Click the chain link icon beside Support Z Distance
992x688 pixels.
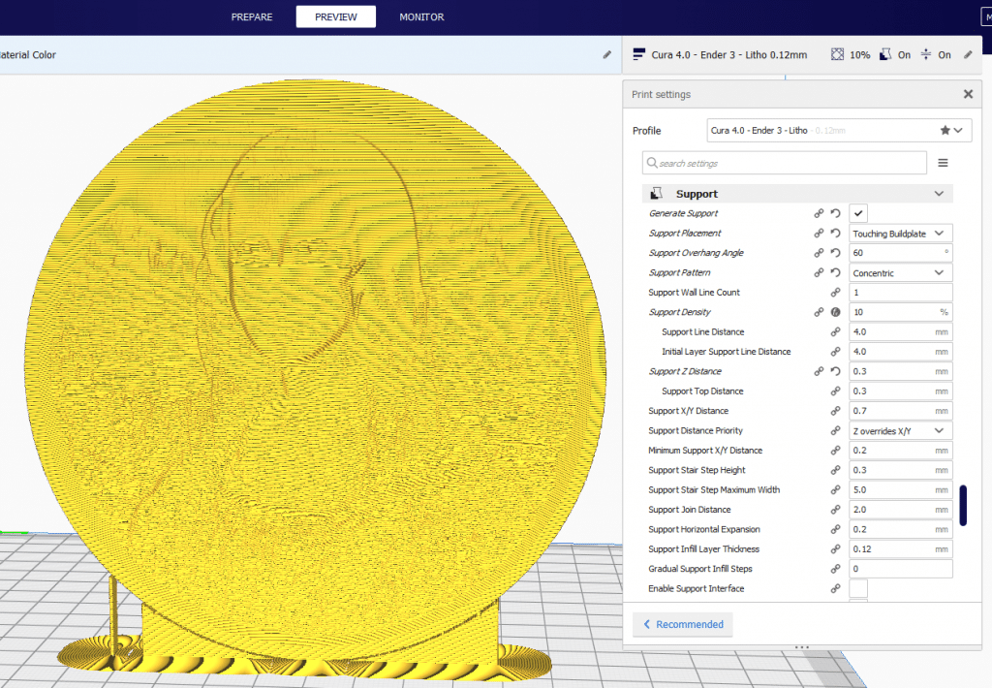tap(819, 371)
